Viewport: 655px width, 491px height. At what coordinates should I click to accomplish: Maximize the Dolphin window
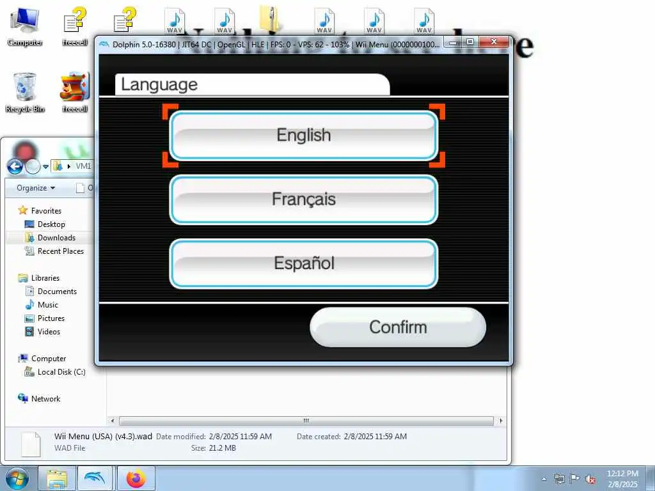pos(470,42)
